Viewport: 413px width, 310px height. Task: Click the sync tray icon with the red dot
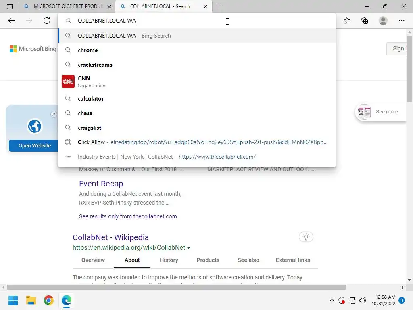(x=342, y=300)
